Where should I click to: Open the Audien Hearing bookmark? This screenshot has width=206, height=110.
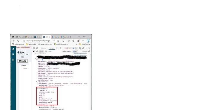[45, 44]
